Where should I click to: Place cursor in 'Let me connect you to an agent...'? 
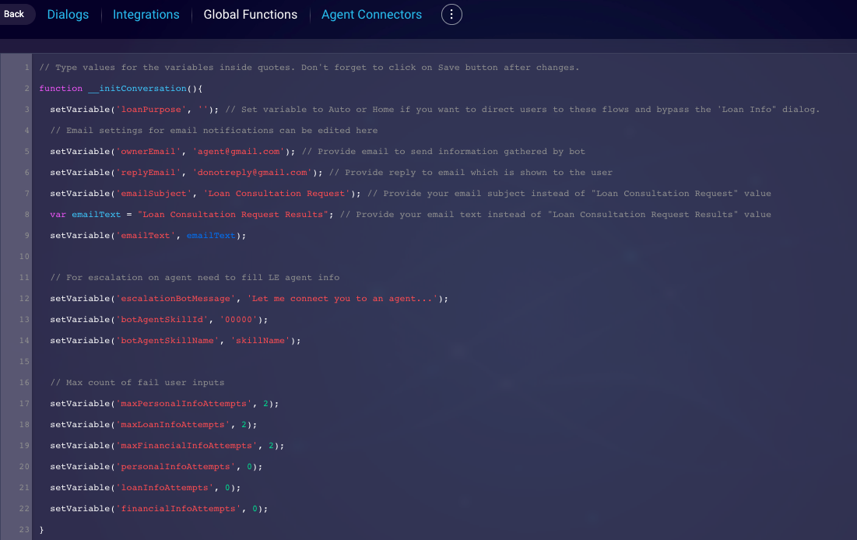pyautogui.click(x=342, y=299)
